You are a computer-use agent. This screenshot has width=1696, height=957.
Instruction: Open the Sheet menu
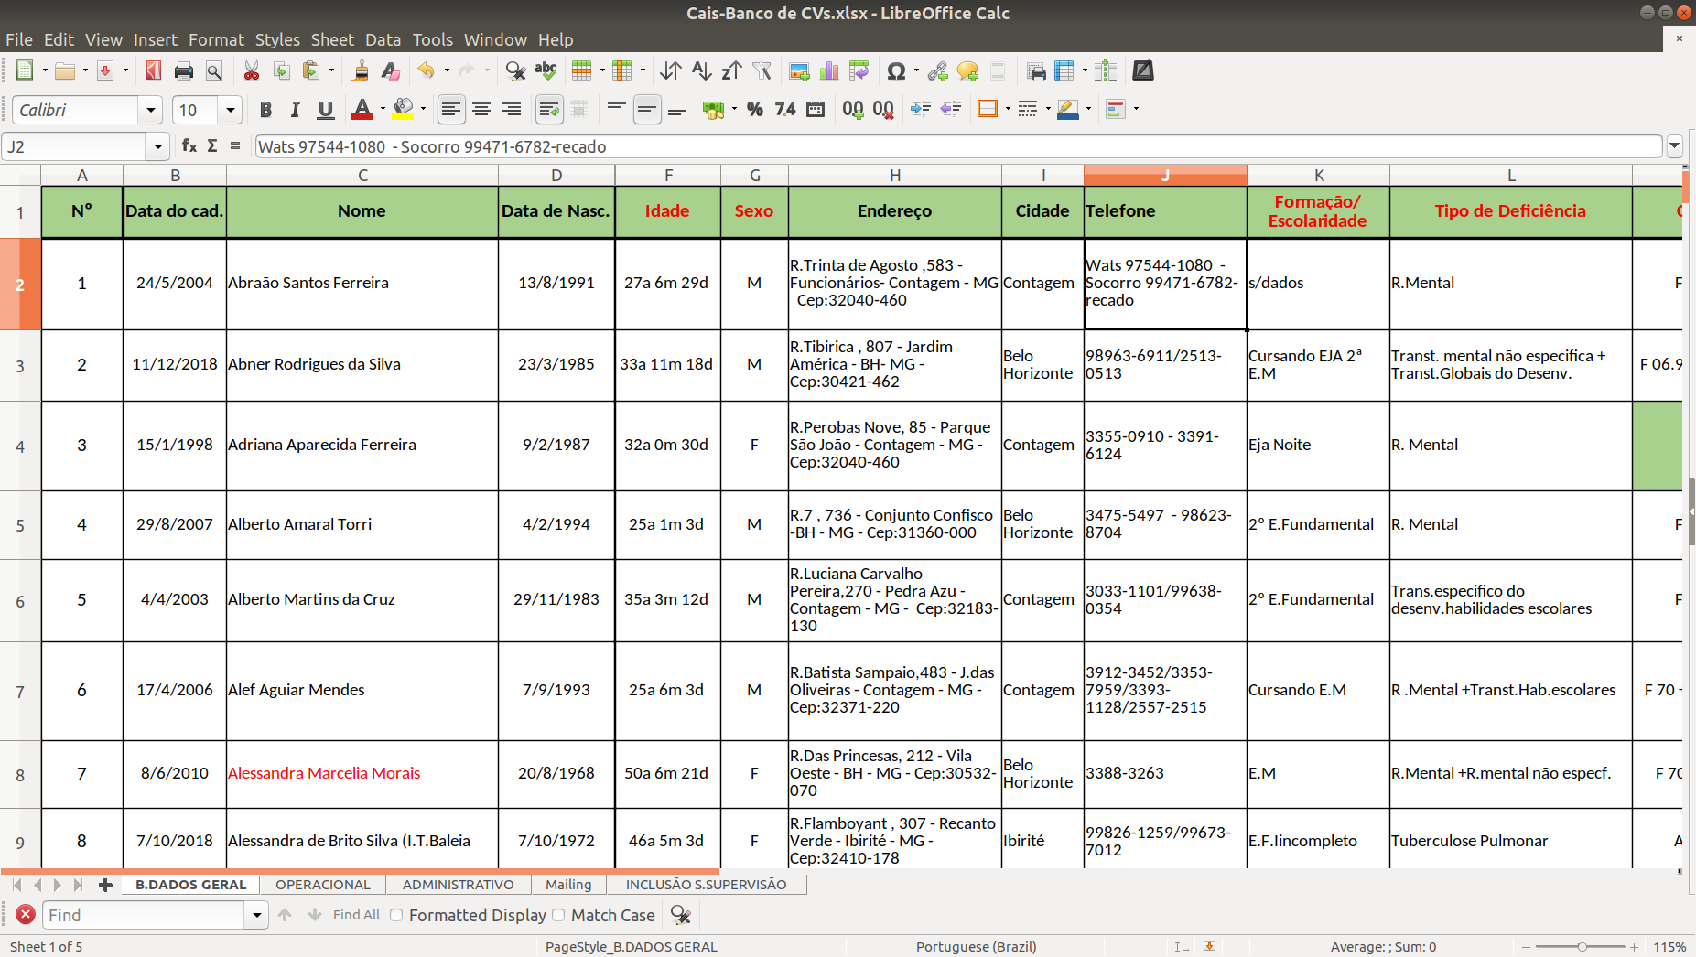(331, 39)
